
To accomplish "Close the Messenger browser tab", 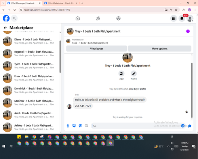I will 40,3.
